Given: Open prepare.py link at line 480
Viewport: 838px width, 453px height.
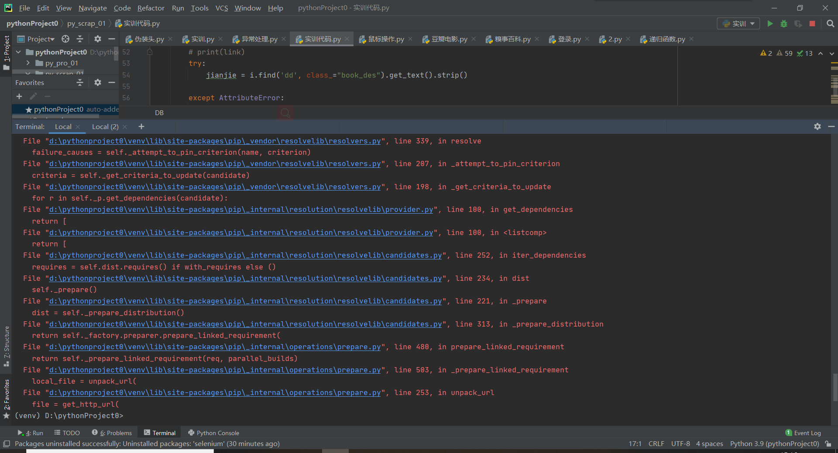Looking at the screenshot, I should click(x=215, y=347).
